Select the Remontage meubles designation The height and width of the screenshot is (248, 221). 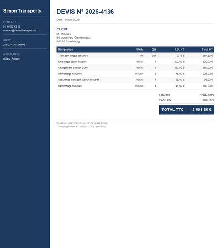point(70,86)
